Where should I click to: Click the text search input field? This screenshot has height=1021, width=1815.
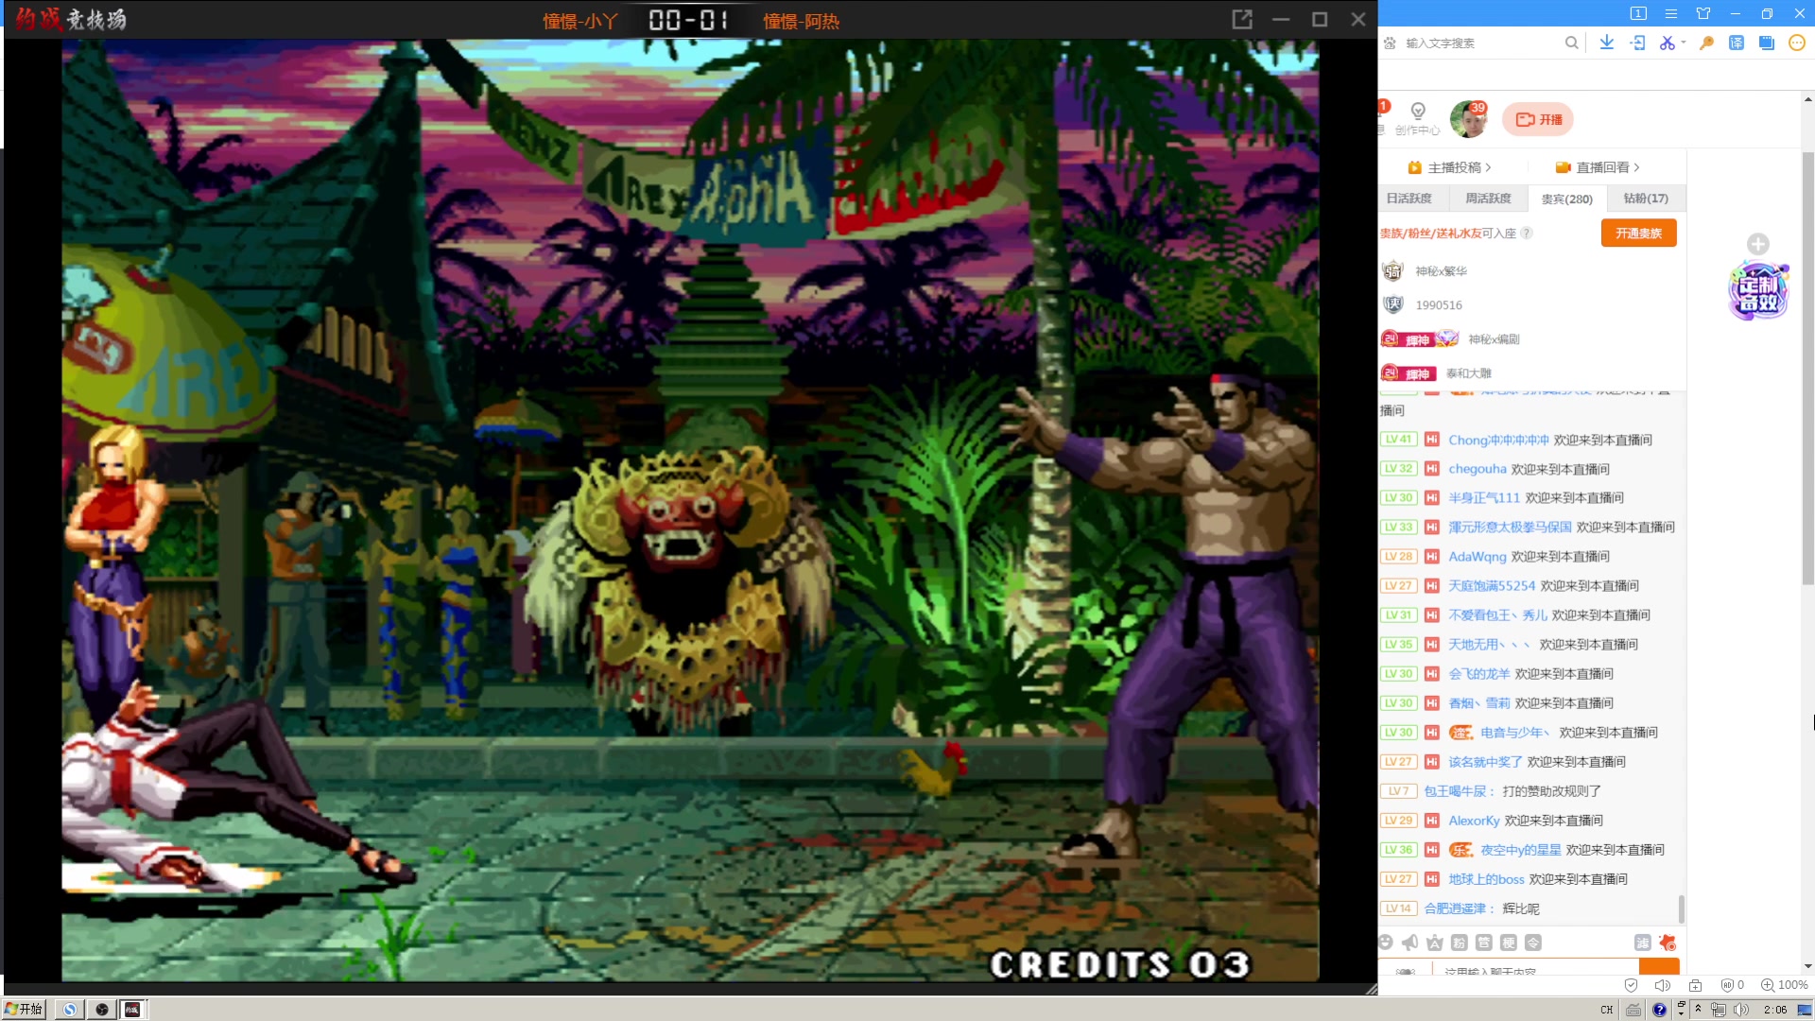1479,43
